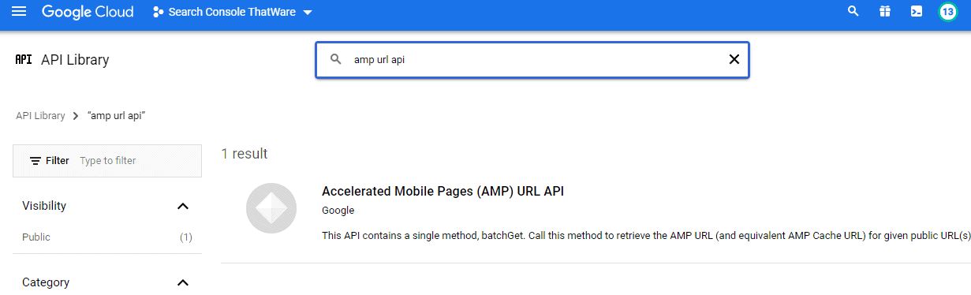This screenshot has width=971, height=295.
Task: Click the Google Cloud logo
Action: click(x=88, y=12)
